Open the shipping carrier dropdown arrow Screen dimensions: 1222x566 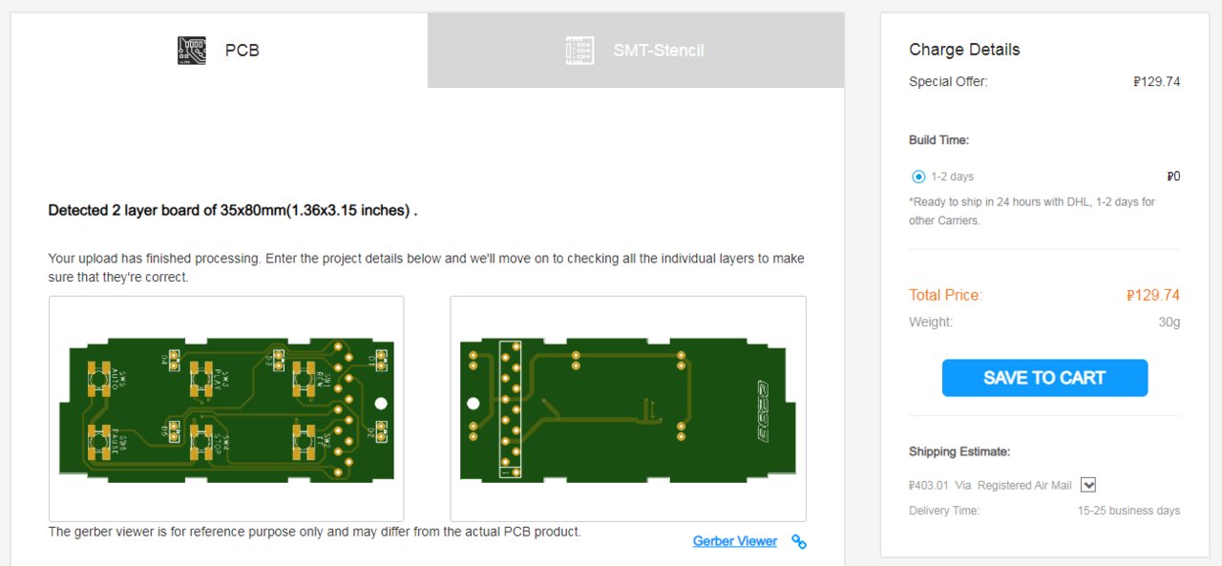click(1087, 485)
